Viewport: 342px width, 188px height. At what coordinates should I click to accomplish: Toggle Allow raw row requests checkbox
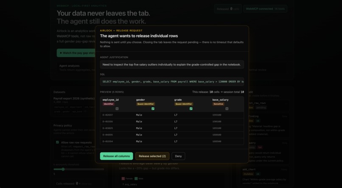57,142
